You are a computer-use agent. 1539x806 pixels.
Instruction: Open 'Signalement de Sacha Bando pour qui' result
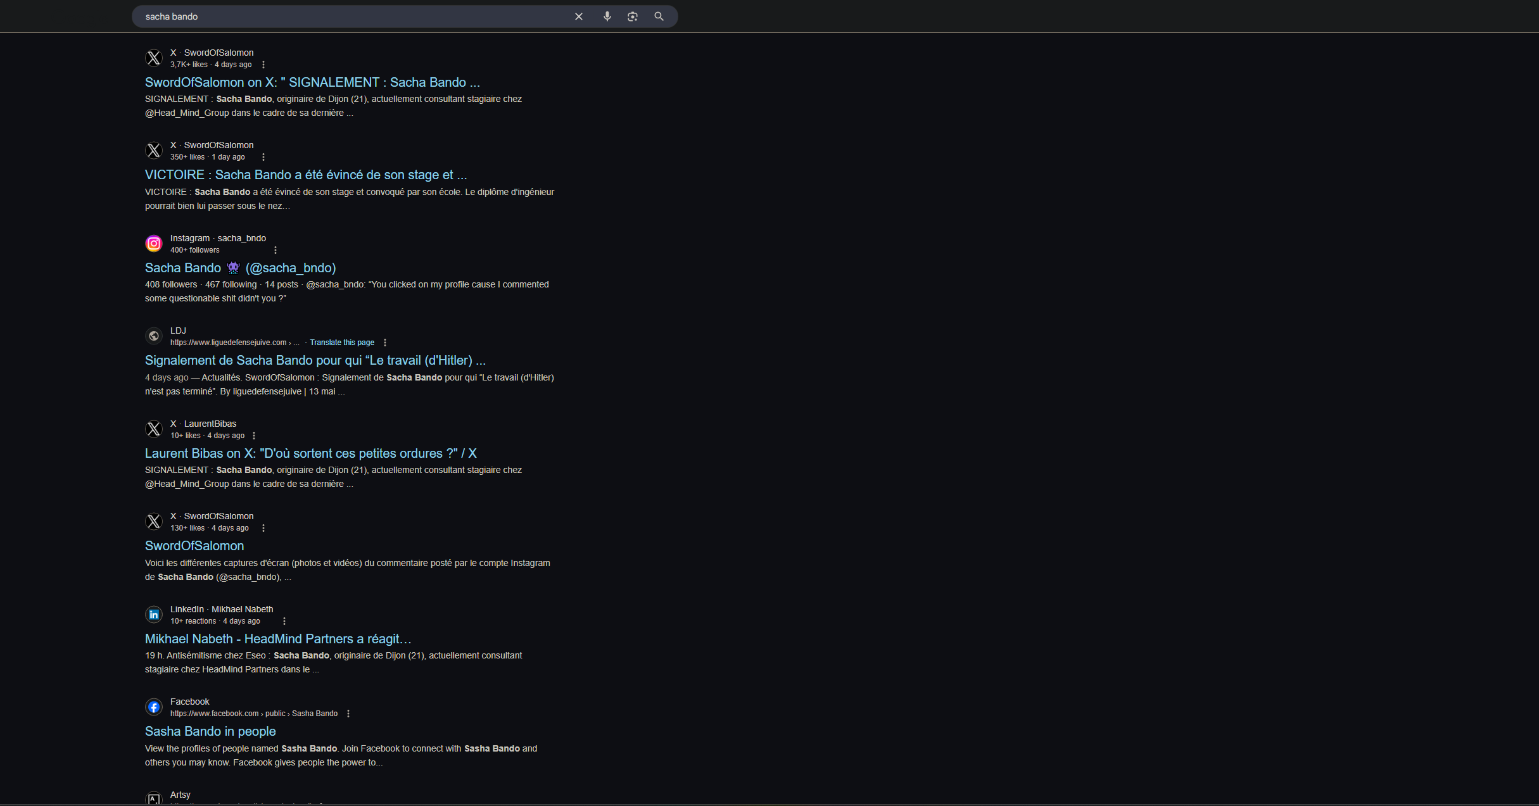pyautogui.click(x=315, y=360)
